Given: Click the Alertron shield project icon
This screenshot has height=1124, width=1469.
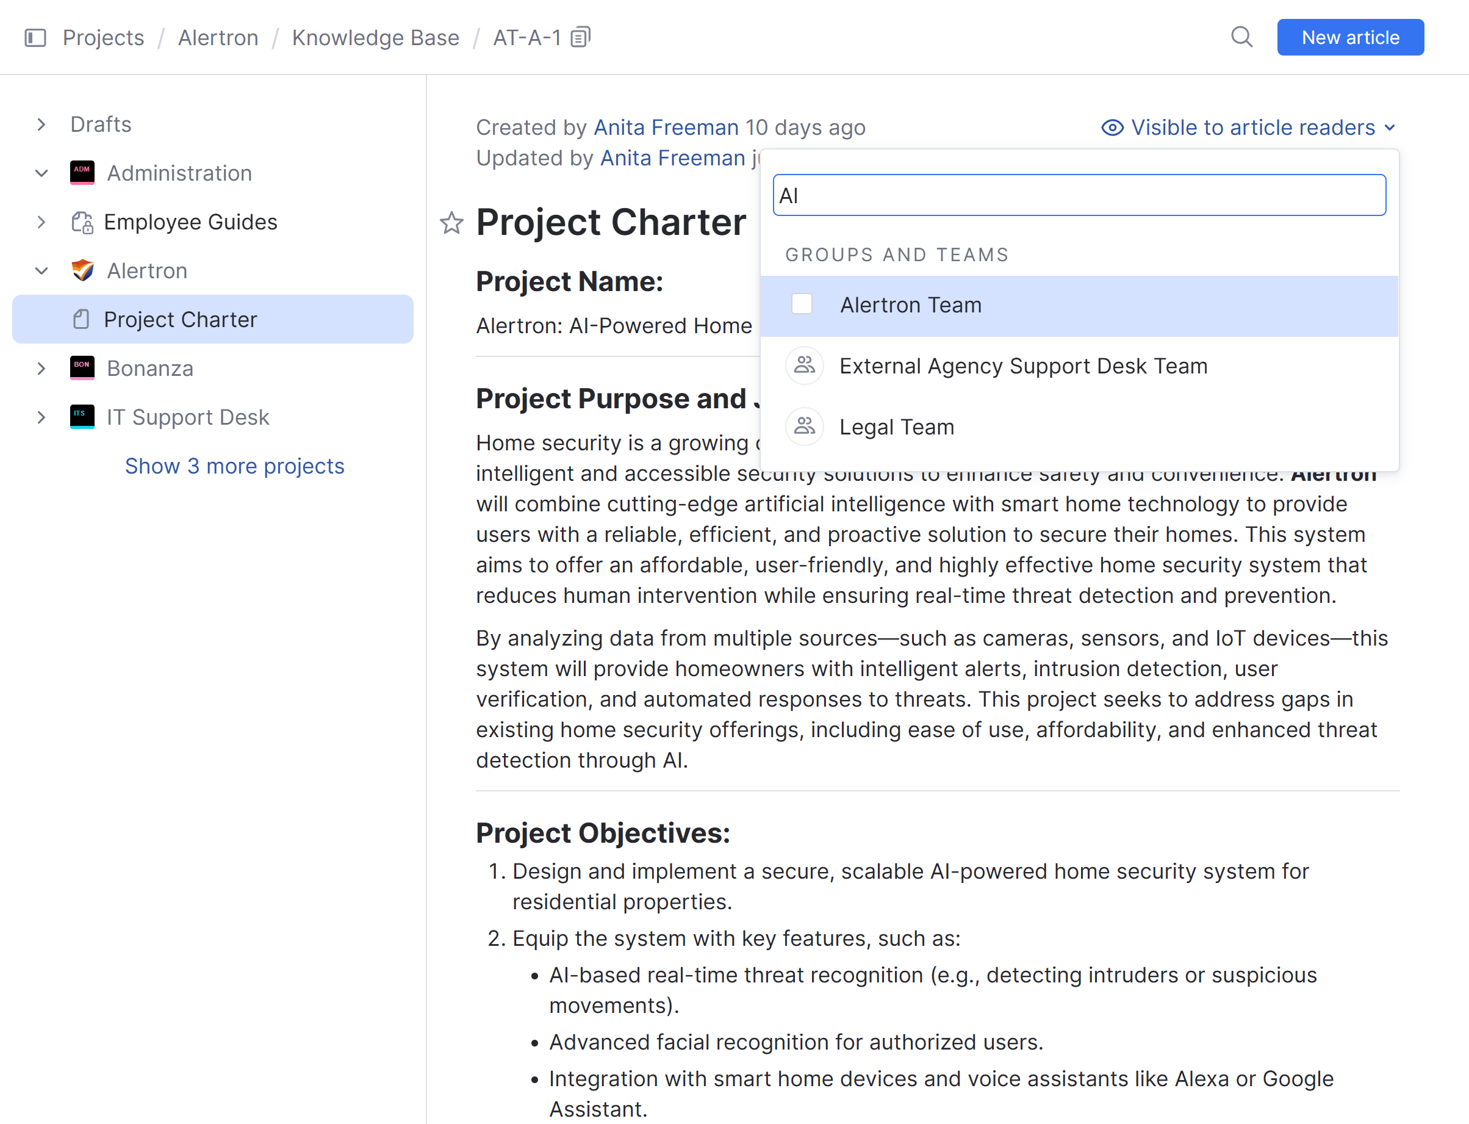Looking at the screenshot, I should [x=82, y=270].
